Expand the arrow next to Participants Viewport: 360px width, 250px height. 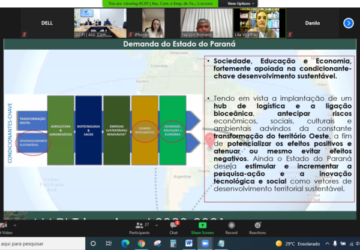click(x=157, y=224)
